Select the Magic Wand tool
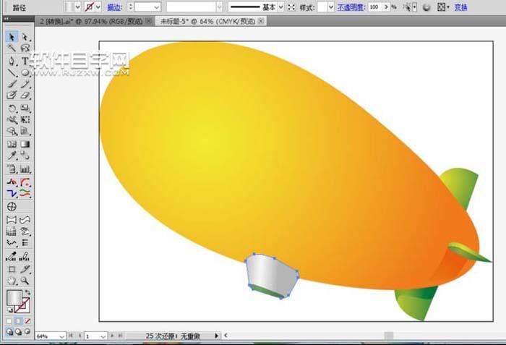This screenshot has height=345, width=506. pos(12,48)
